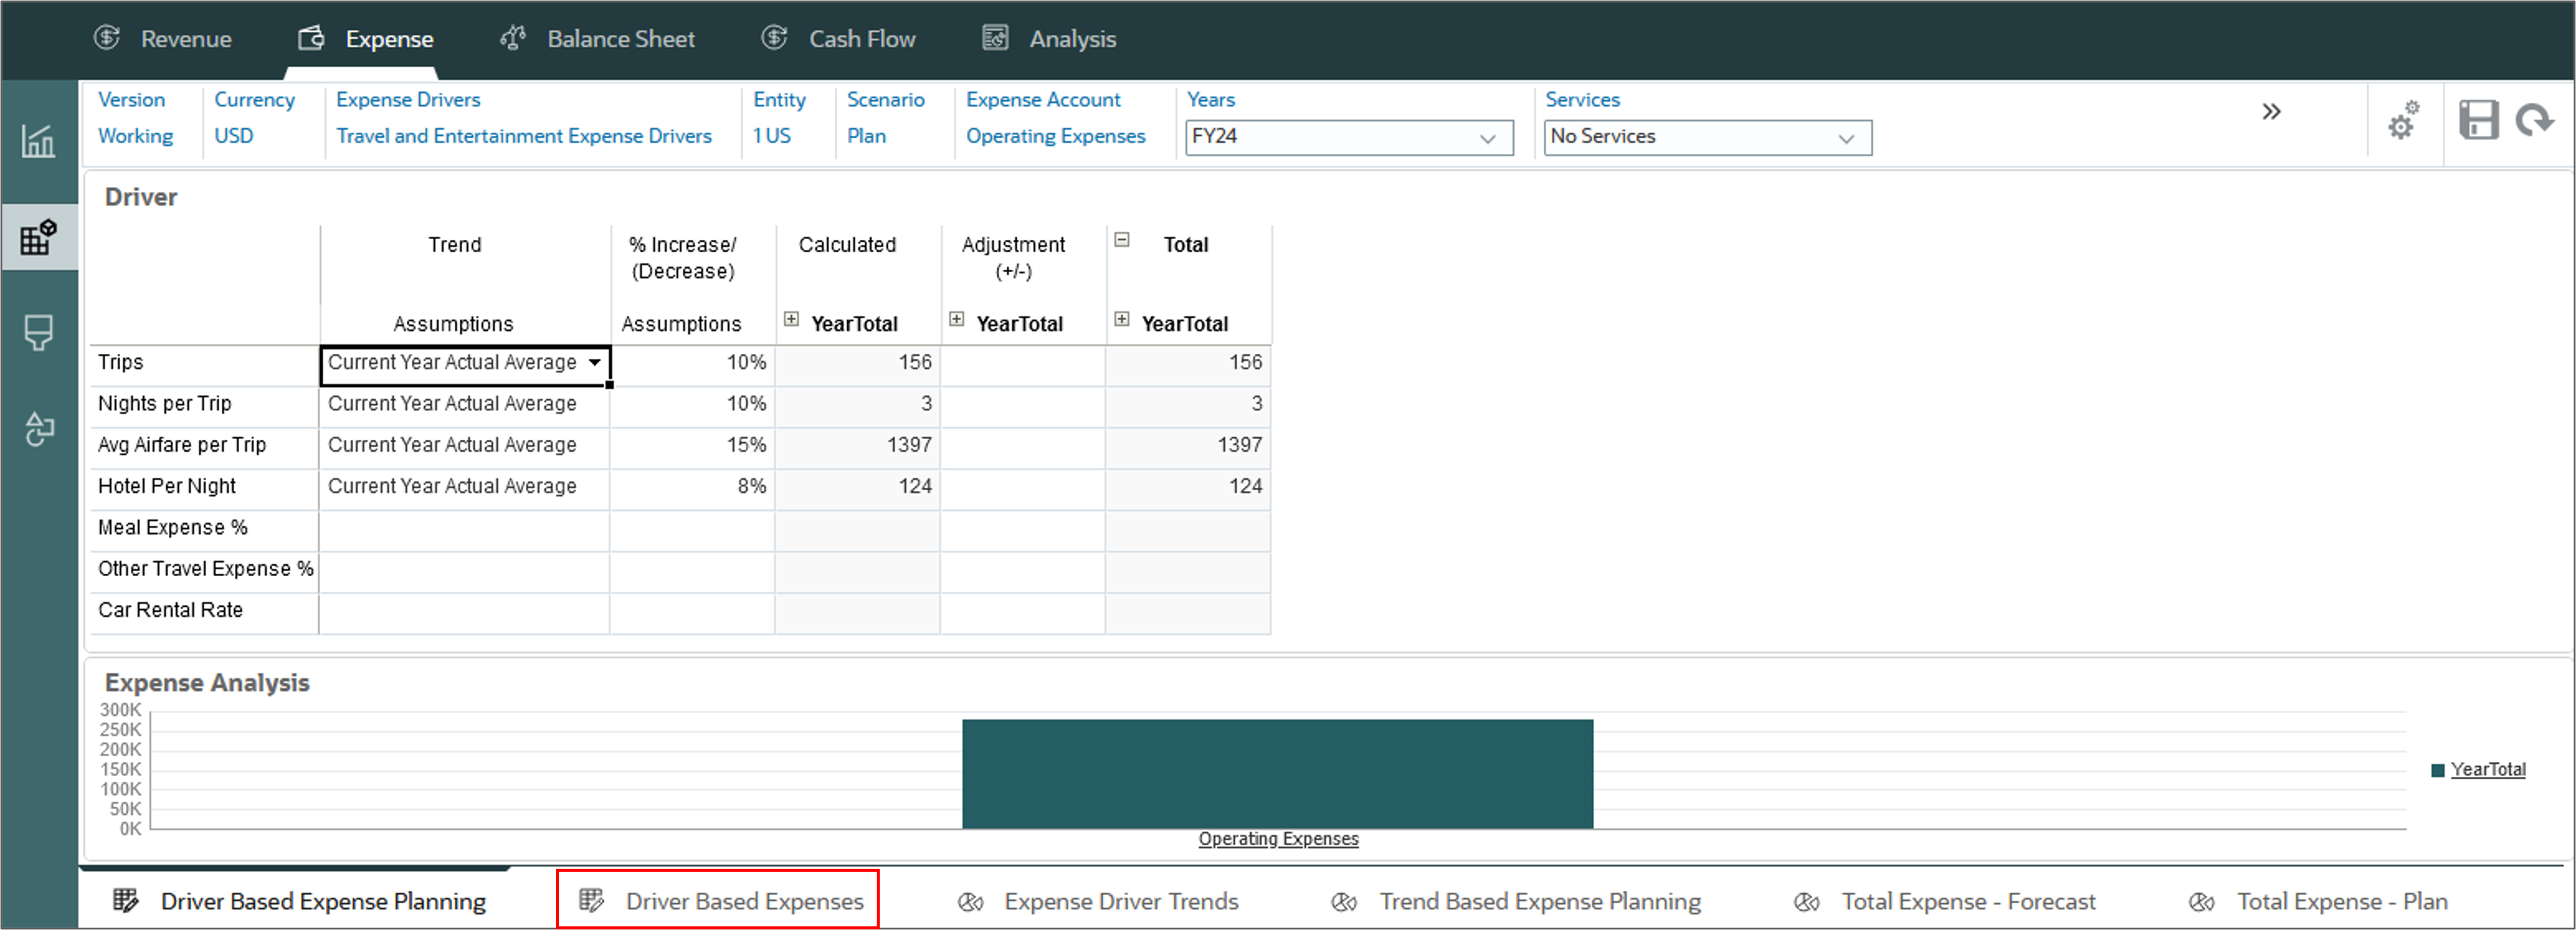Viewport: 2576px width, 930px height.
Task: Click the Plan scenario link
Action: pos(866,136)
